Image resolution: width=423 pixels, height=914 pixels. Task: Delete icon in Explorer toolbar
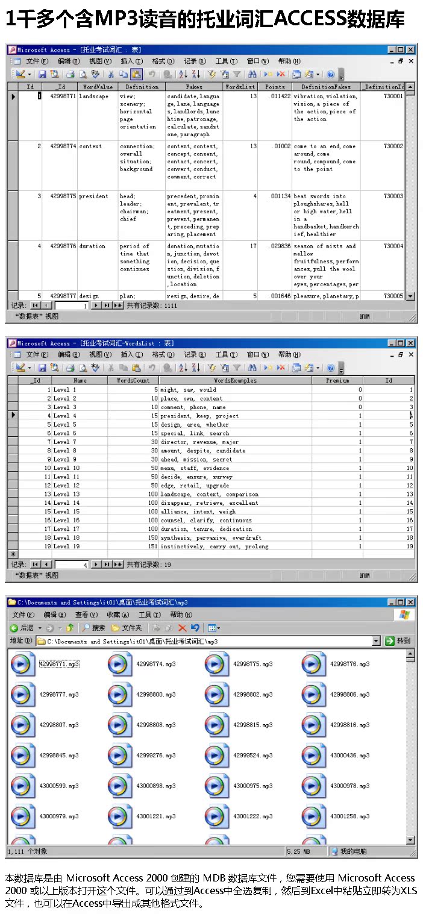point(182,628)
